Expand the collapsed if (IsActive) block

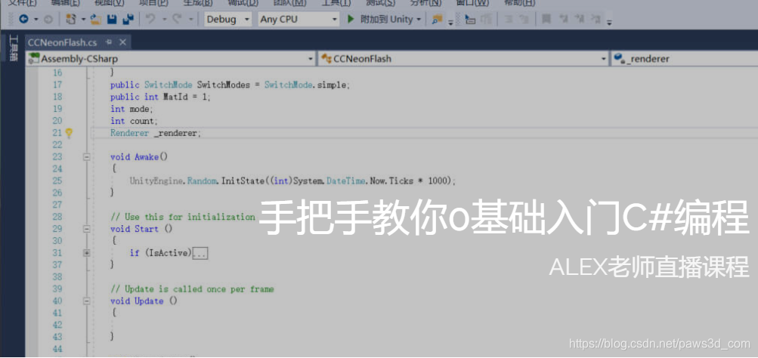click(x=87, y=253)
